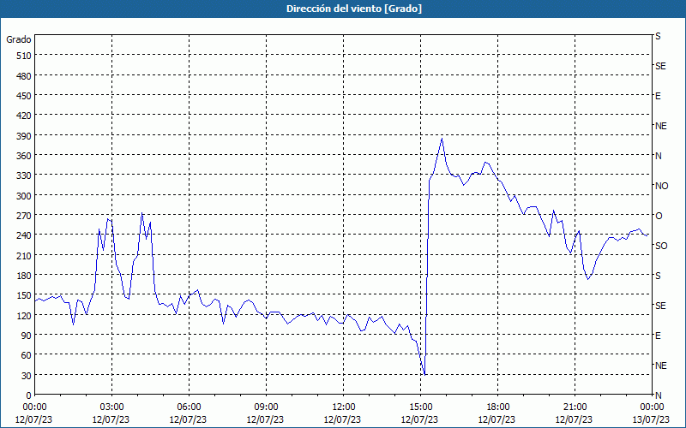Select the 180 value on the left axis

coord(24,276)
